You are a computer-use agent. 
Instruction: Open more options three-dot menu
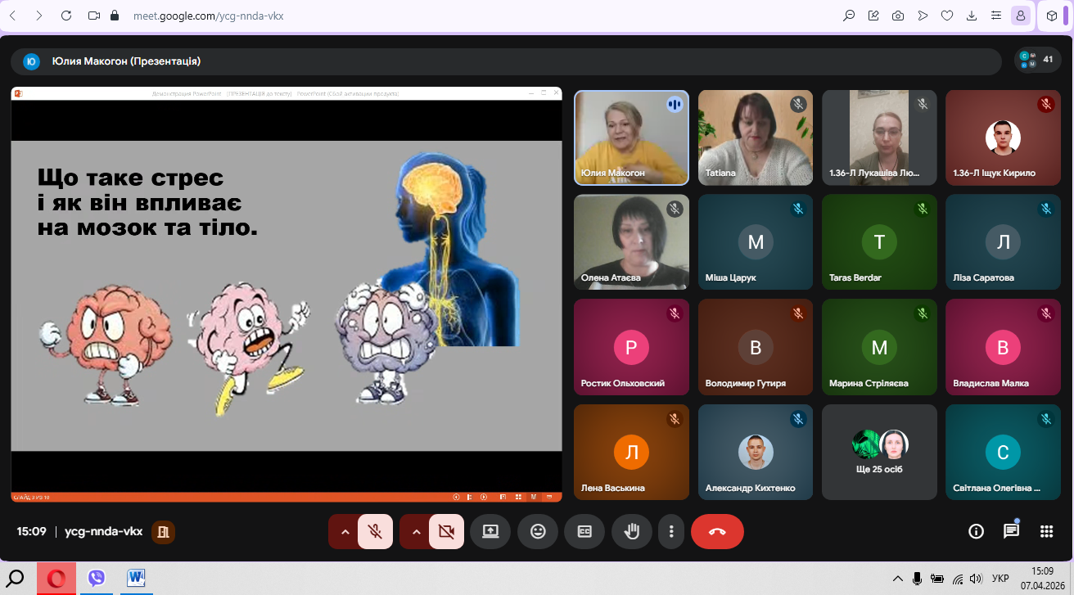tap(671, 531)
